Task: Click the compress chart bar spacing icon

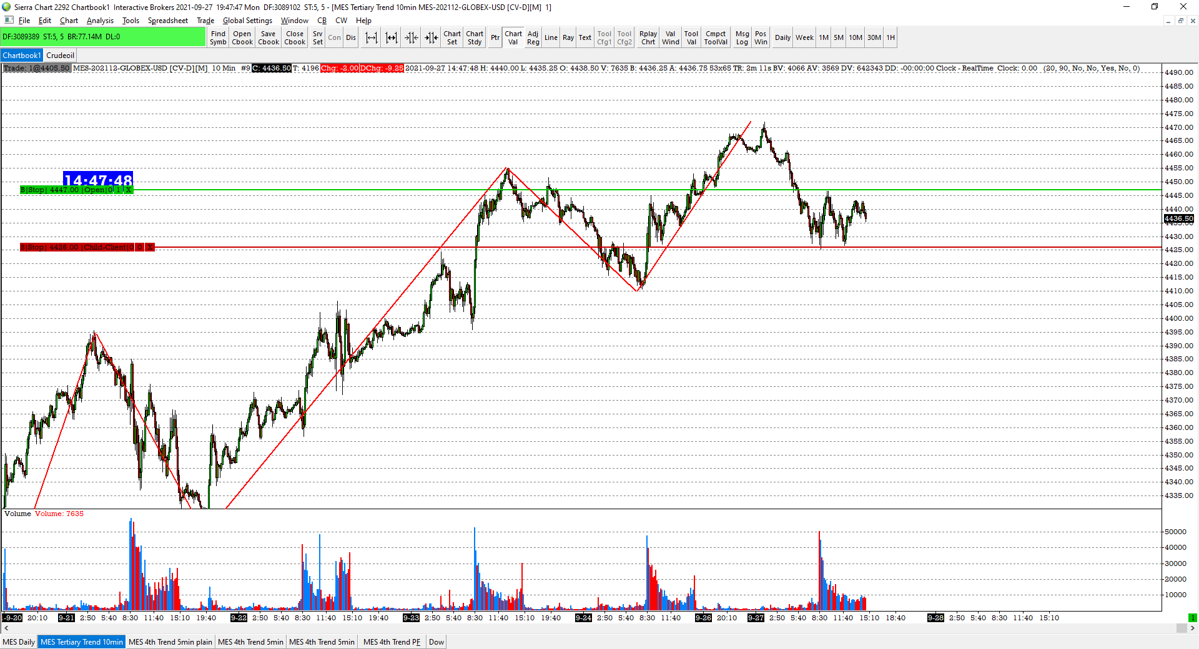Action: point(392,37)
